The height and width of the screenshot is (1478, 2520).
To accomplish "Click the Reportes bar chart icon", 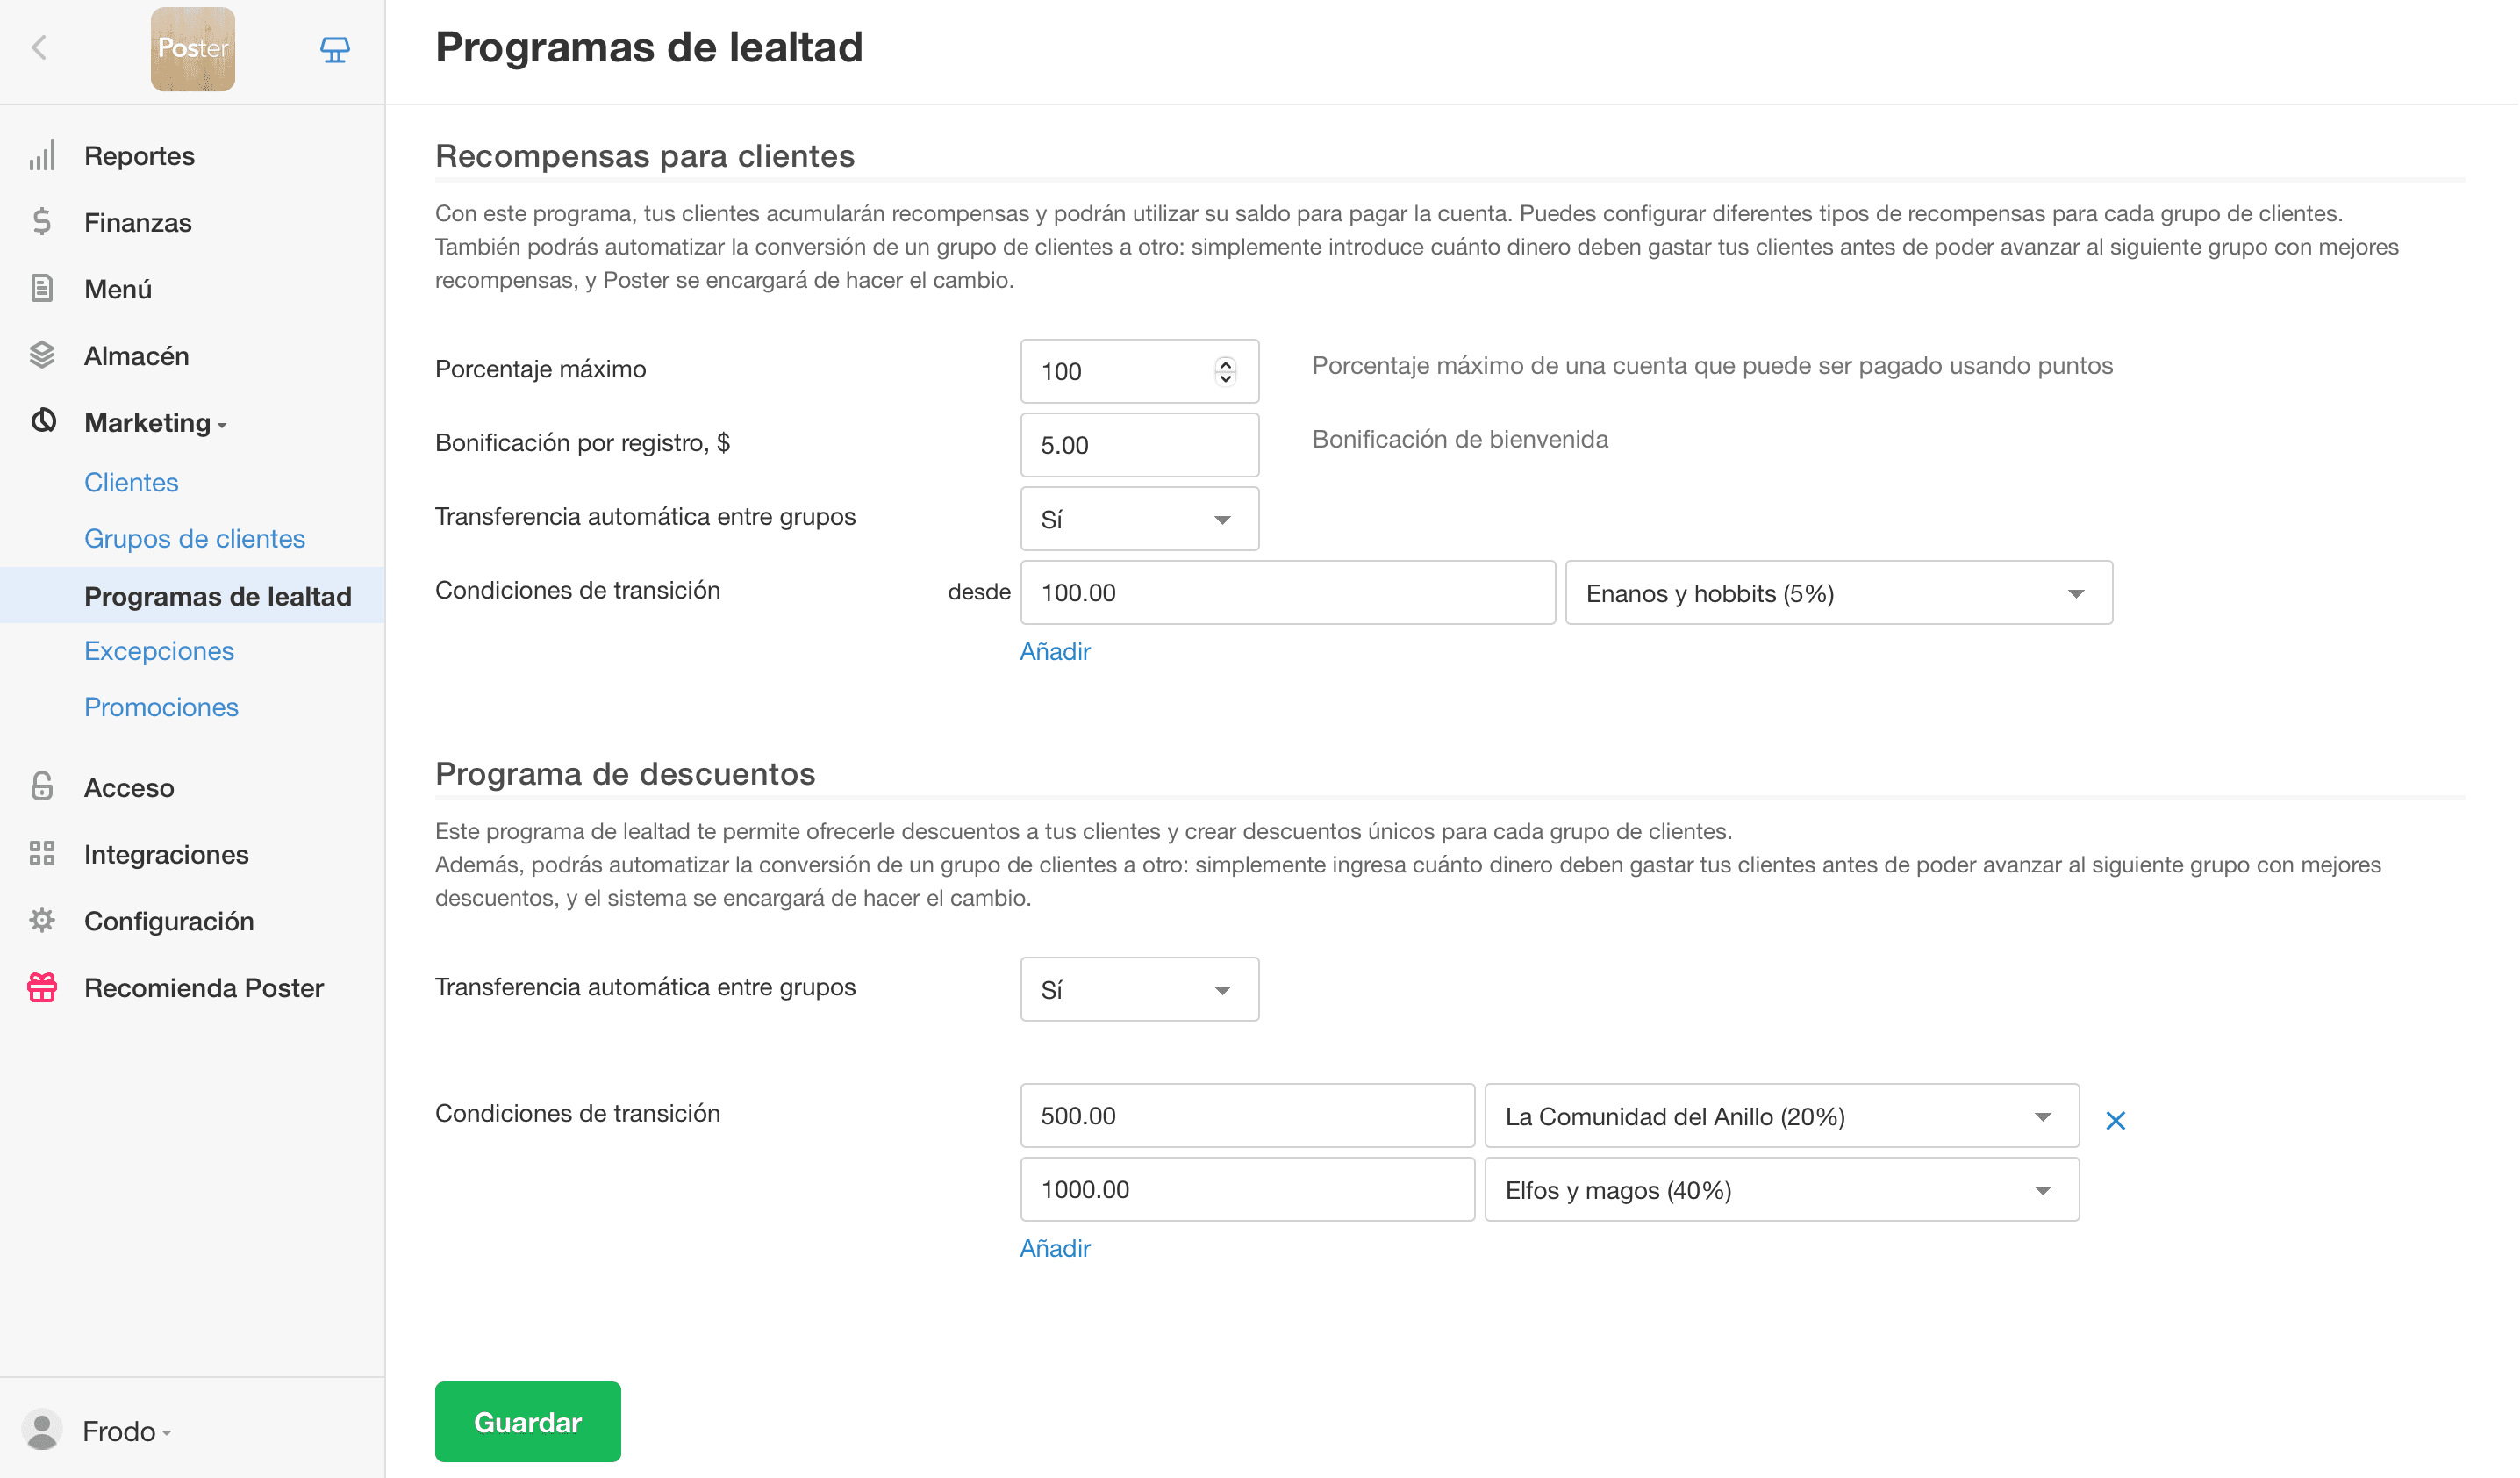I will (x=42, y=156).
